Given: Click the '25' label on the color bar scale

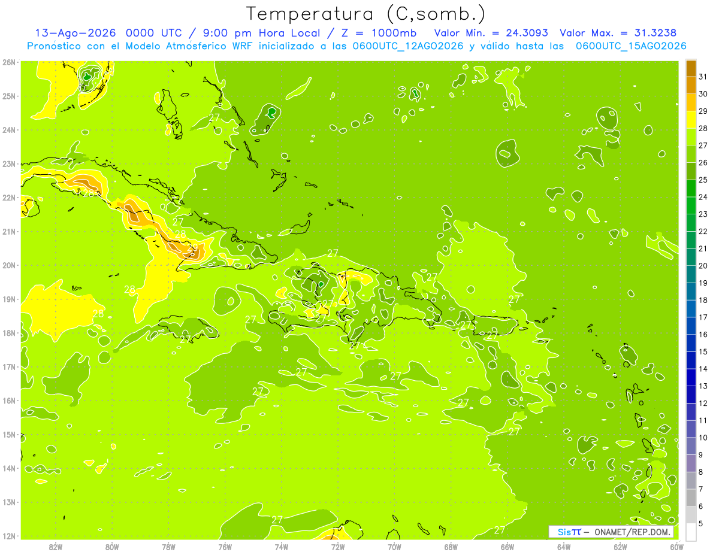Looking at the screenshot, I should pos(703,180).
